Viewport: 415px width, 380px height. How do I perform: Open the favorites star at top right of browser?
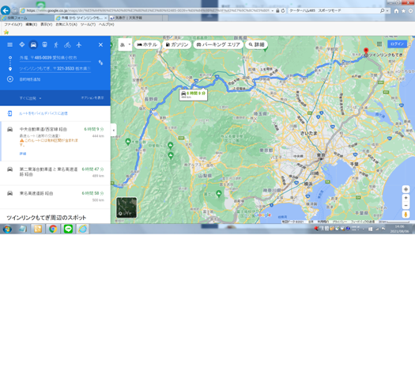pyautogui.click(x=403, y=11)
